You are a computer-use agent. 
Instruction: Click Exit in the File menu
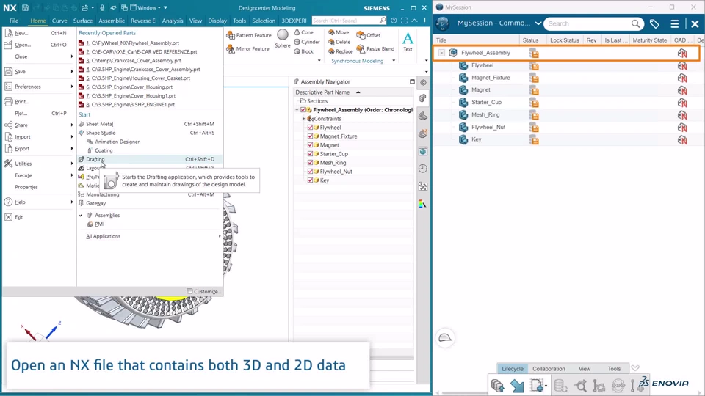point(18,217)
